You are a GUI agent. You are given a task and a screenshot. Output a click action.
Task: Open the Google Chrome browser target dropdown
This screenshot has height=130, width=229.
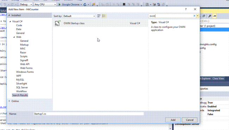tap(81, 5)
